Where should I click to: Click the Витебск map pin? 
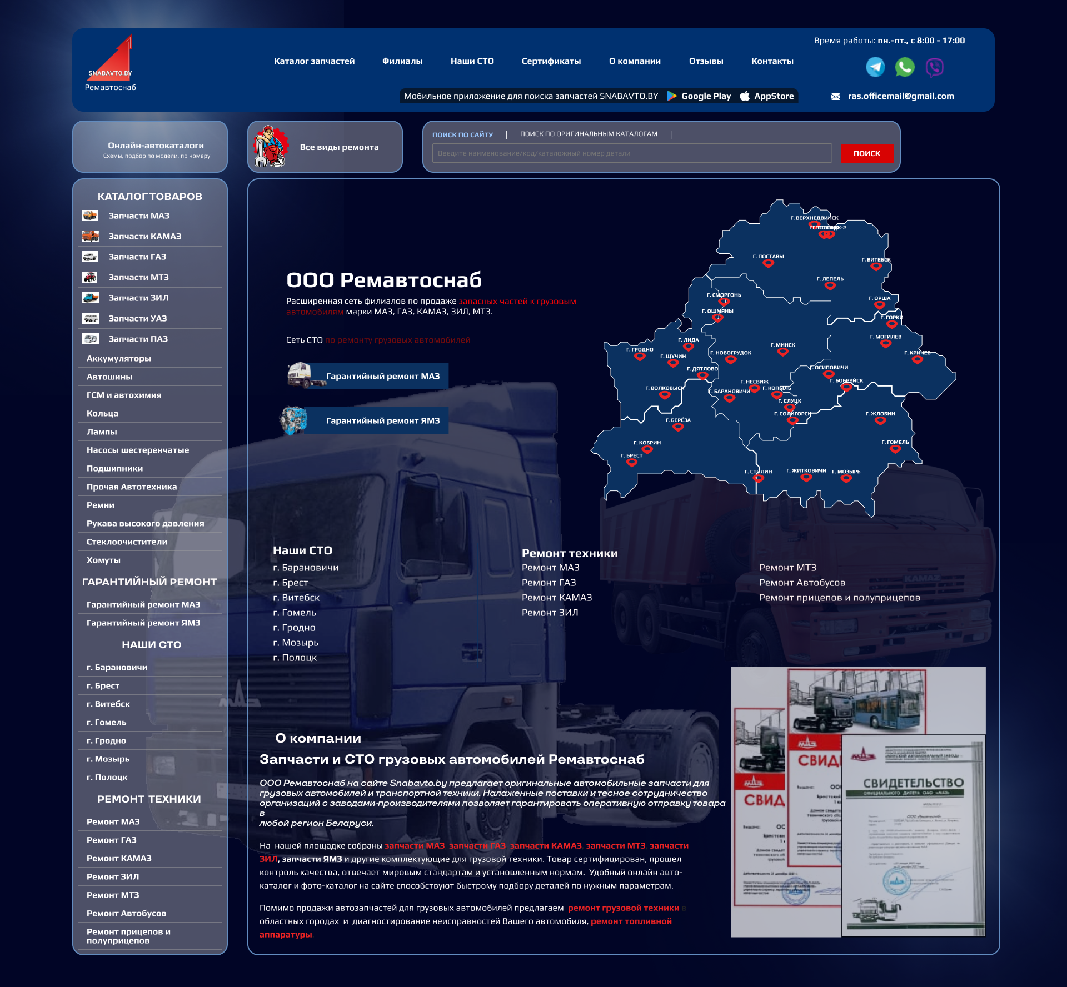pyautogui.click(x=876, y=267)
